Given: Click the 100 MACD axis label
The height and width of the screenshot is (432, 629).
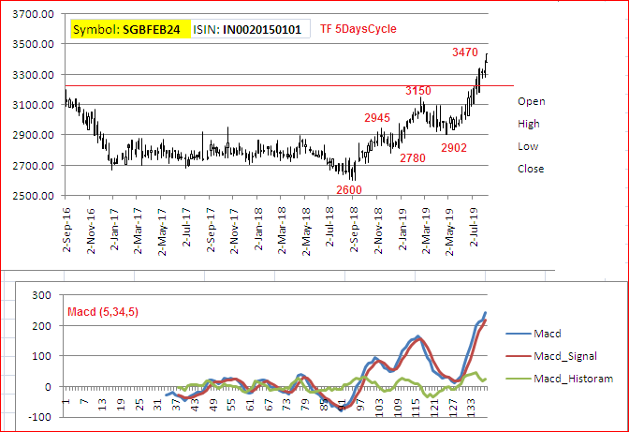Looking at the screenshot, I should (42, 356).
